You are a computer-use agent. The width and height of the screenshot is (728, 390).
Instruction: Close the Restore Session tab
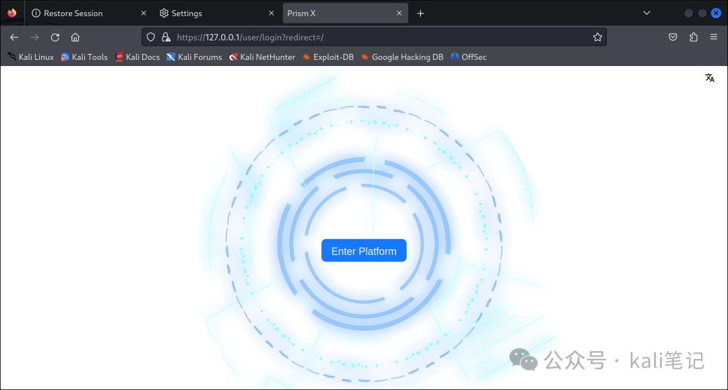coord(144,13)
